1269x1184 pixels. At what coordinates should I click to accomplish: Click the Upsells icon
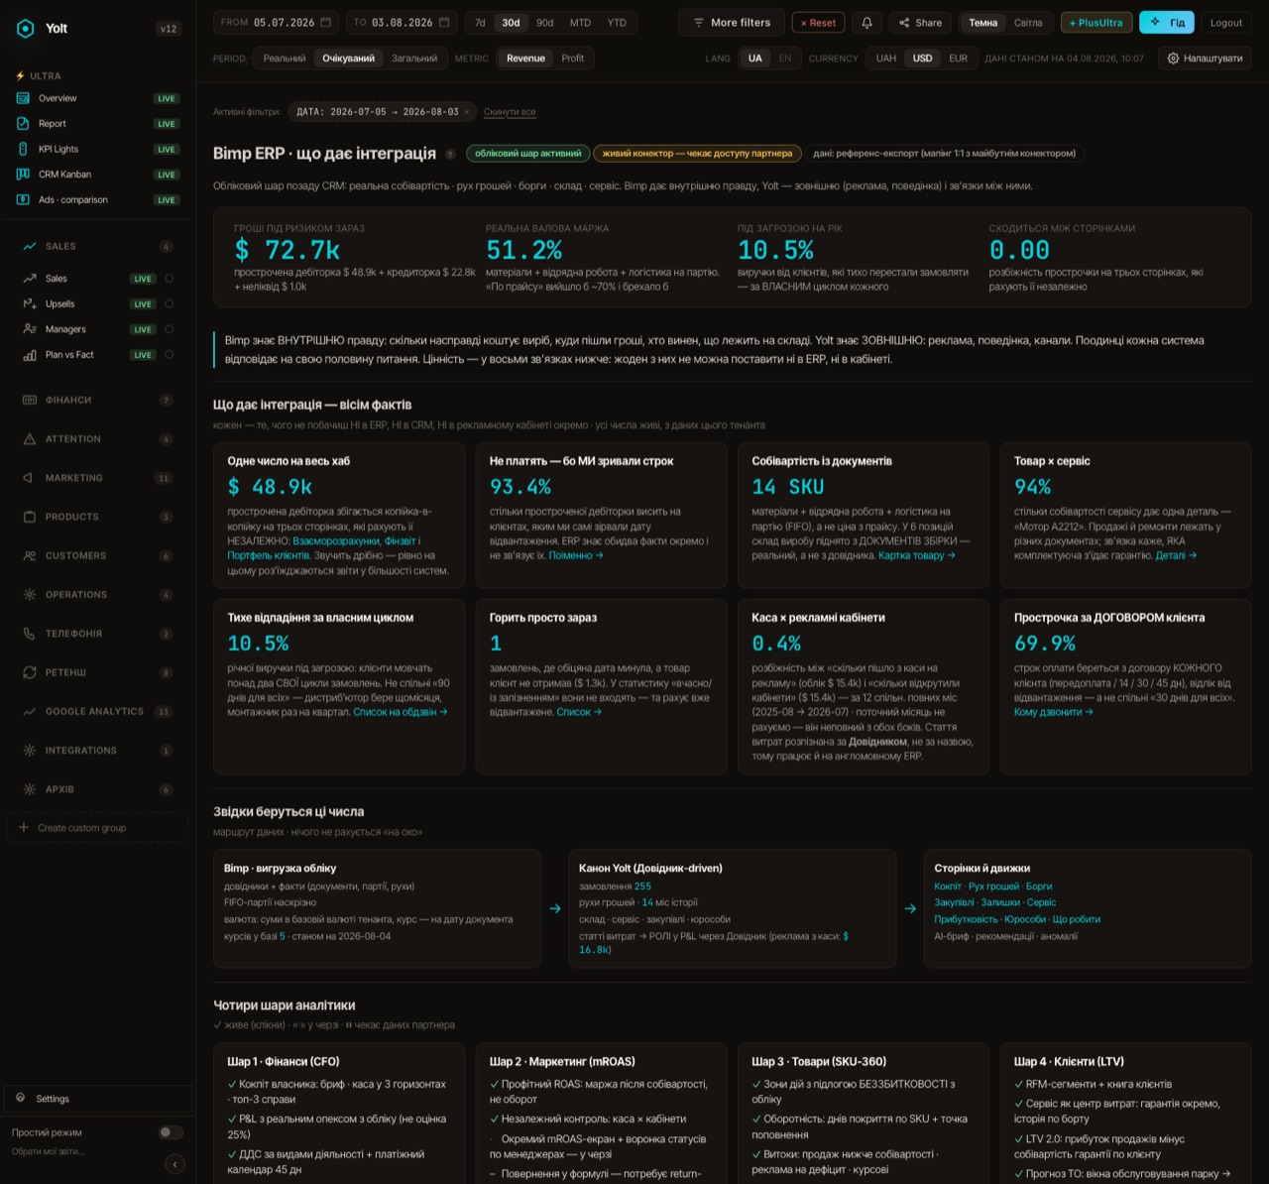point(30,303)
